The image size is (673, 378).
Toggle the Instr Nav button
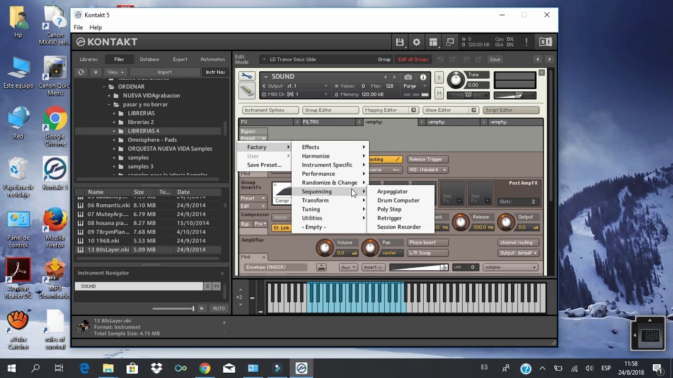(x=215, y=72)
